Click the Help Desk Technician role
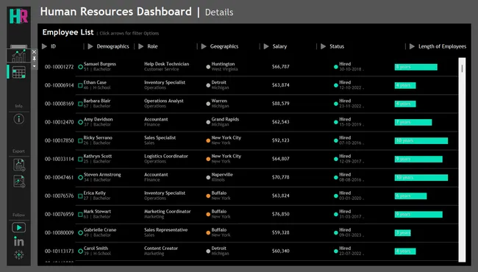 click(166, 64)
